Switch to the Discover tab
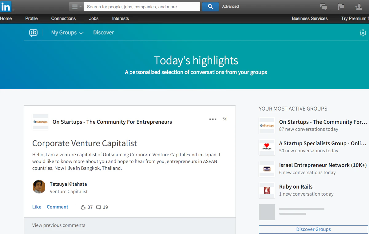The image size is (369, 234). [x=104, y=33]
